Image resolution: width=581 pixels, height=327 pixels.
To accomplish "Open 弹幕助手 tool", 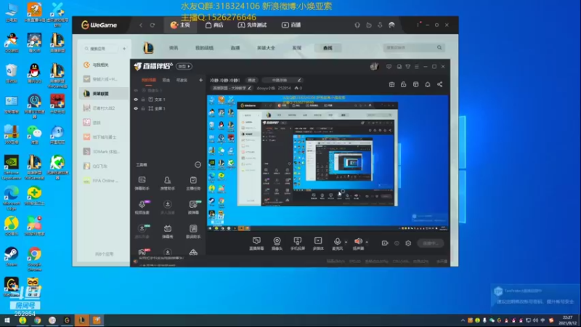I will tap(142, 183).
